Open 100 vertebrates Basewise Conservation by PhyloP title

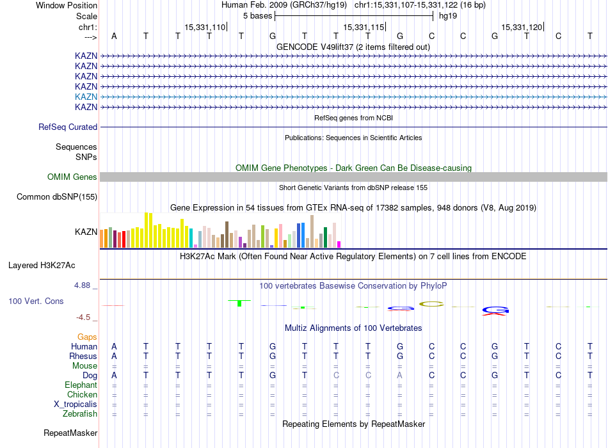coord(353,286)
